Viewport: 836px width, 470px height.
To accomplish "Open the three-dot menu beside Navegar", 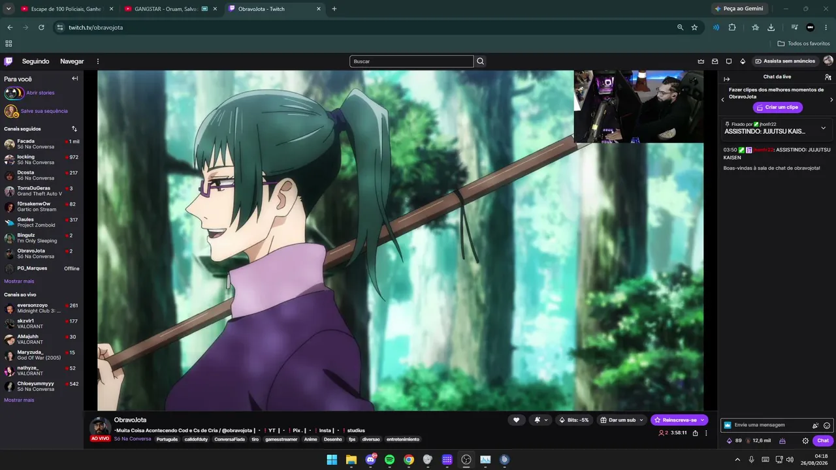I will tap(98, 61).
